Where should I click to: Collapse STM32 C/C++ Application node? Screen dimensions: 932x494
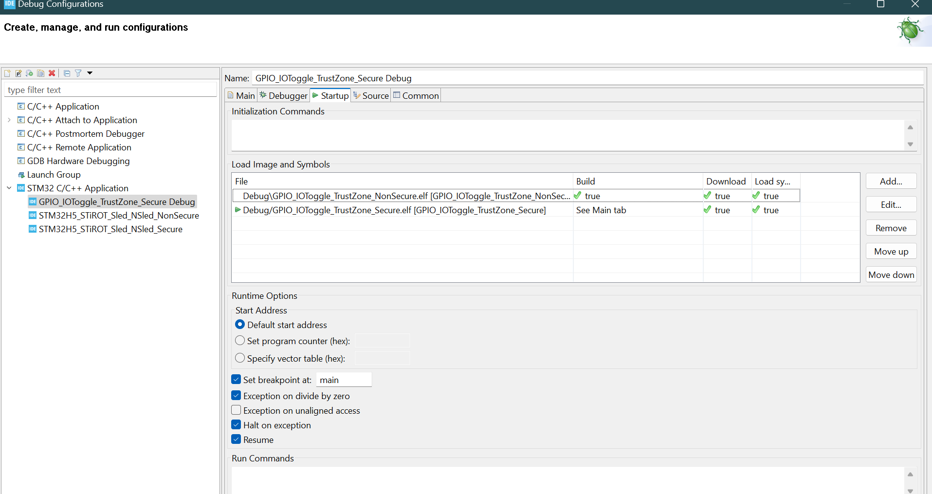coord(9,188)
